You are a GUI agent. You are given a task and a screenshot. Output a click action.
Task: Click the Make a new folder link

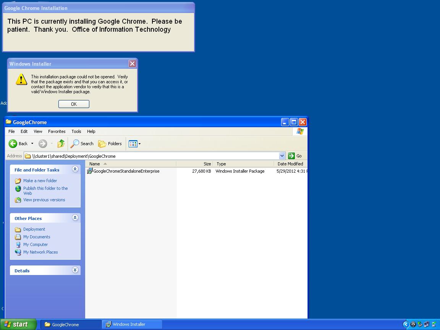(40, 181)
